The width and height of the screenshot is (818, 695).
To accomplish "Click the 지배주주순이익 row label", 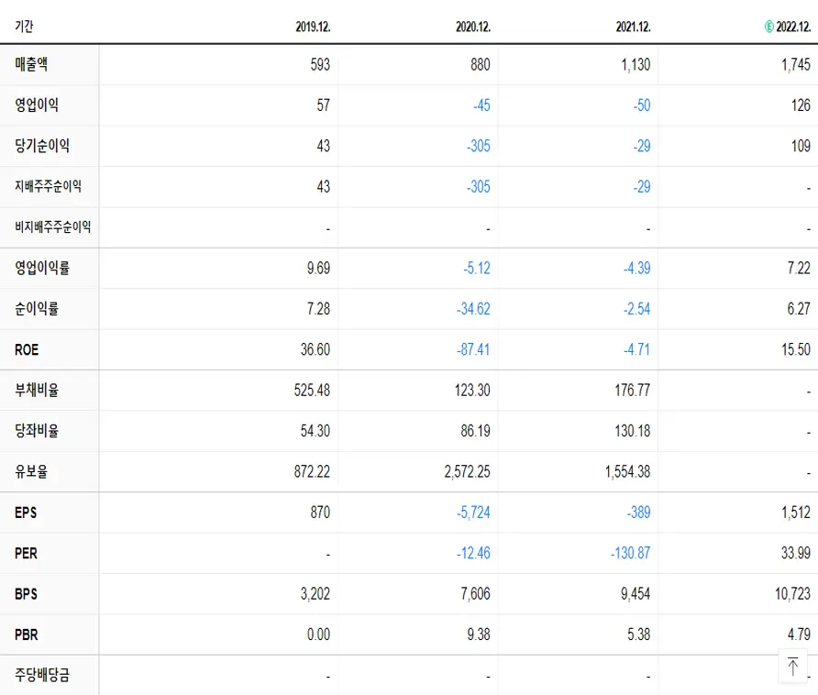I will coord(48,186).
